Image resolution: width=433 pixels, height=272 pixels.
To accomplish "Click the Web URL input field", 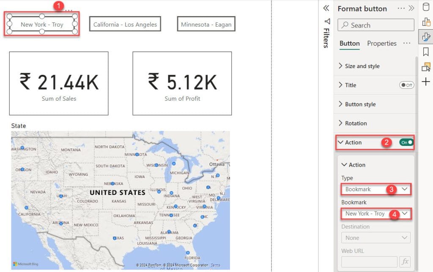I will [369, 261].
